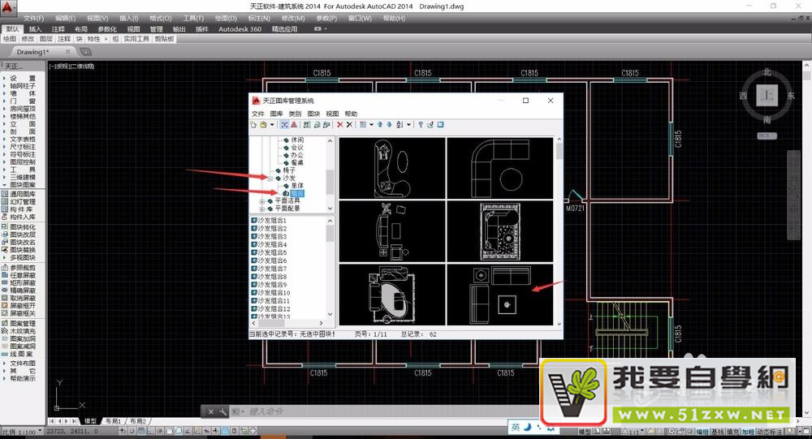The height and width of the screenshot is (439, 812).
Task: Click the layout grid icon in dialog toolbar
Action: tap(363, 125)
